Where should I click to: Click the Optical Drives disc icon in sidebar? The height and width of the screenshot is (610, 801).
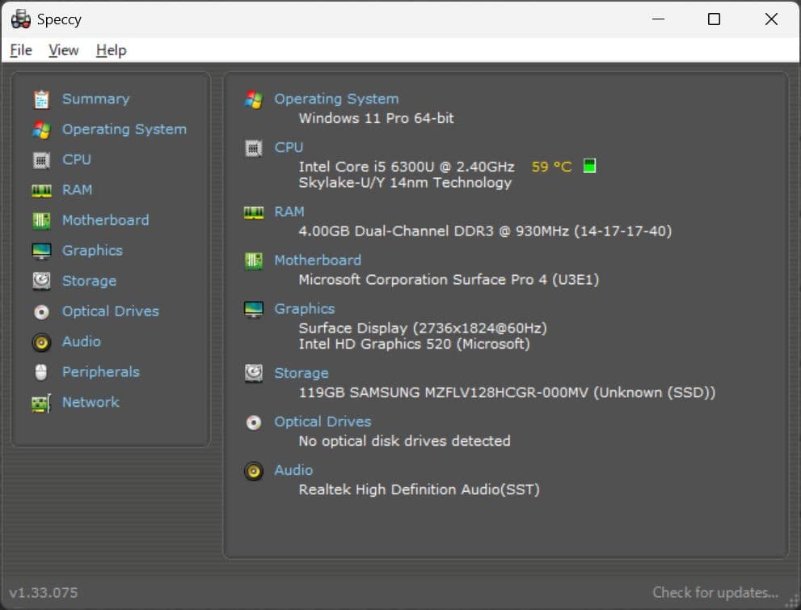(41, 312)
